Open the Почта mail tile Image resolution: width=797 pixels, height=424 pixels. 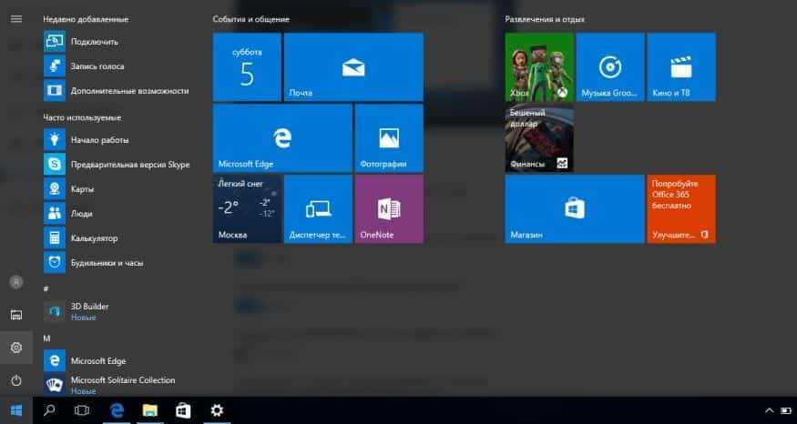click(353, 67)
